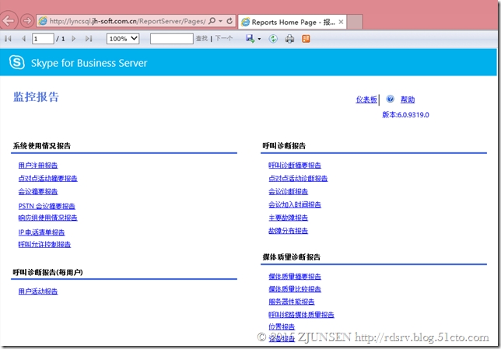Open 会议诊断报告 link
Image resolution: width=501 pixels, height=349 pixels.
[x=288, y=191]
